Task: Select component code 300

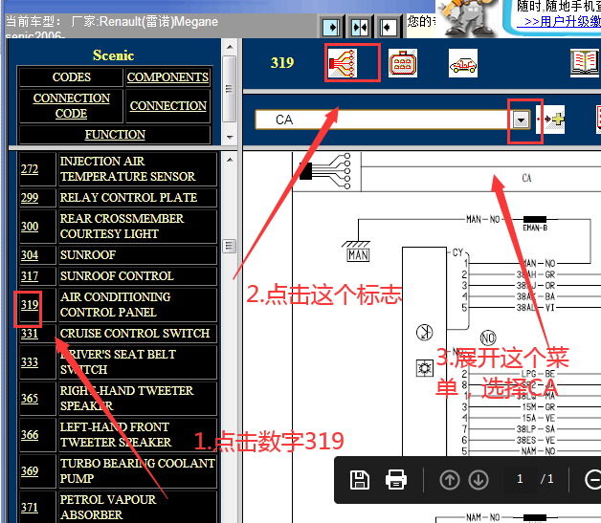Action: [x=30, y=227]
